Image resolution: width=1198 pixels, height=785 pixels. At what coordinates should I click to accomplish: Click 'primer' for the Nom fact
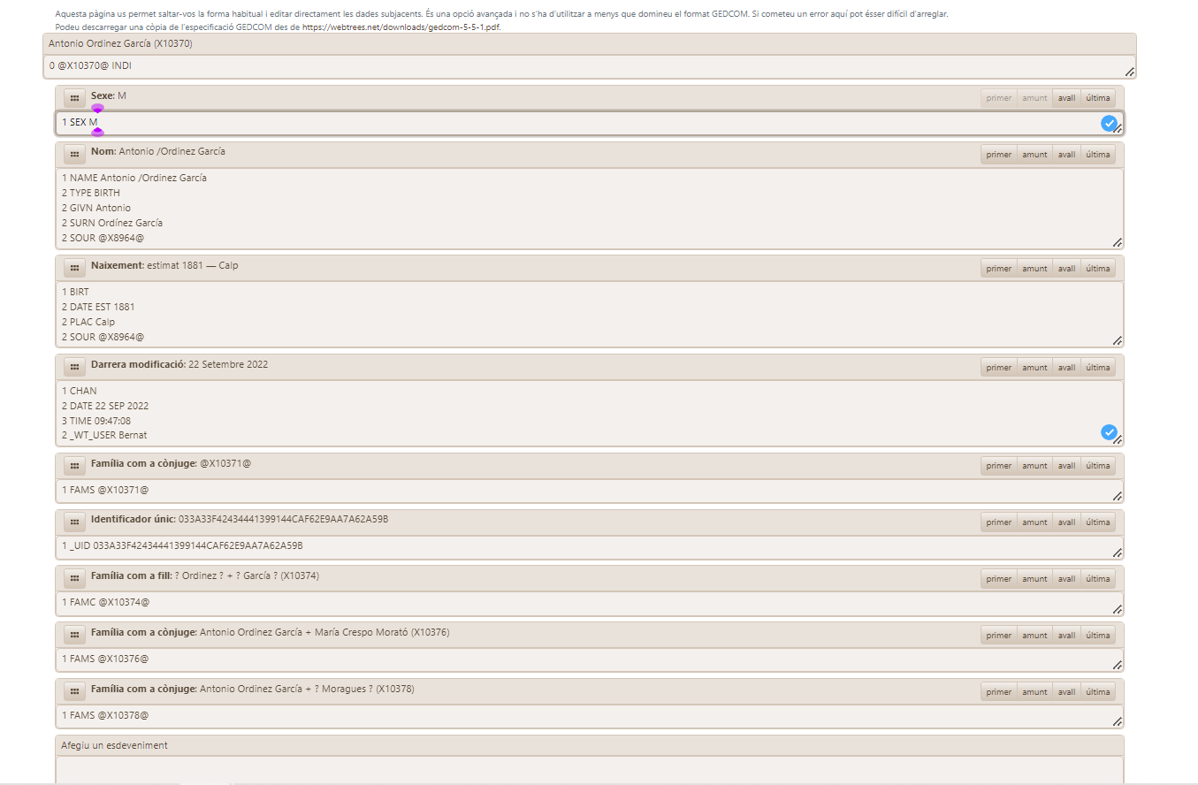point(998,154)
